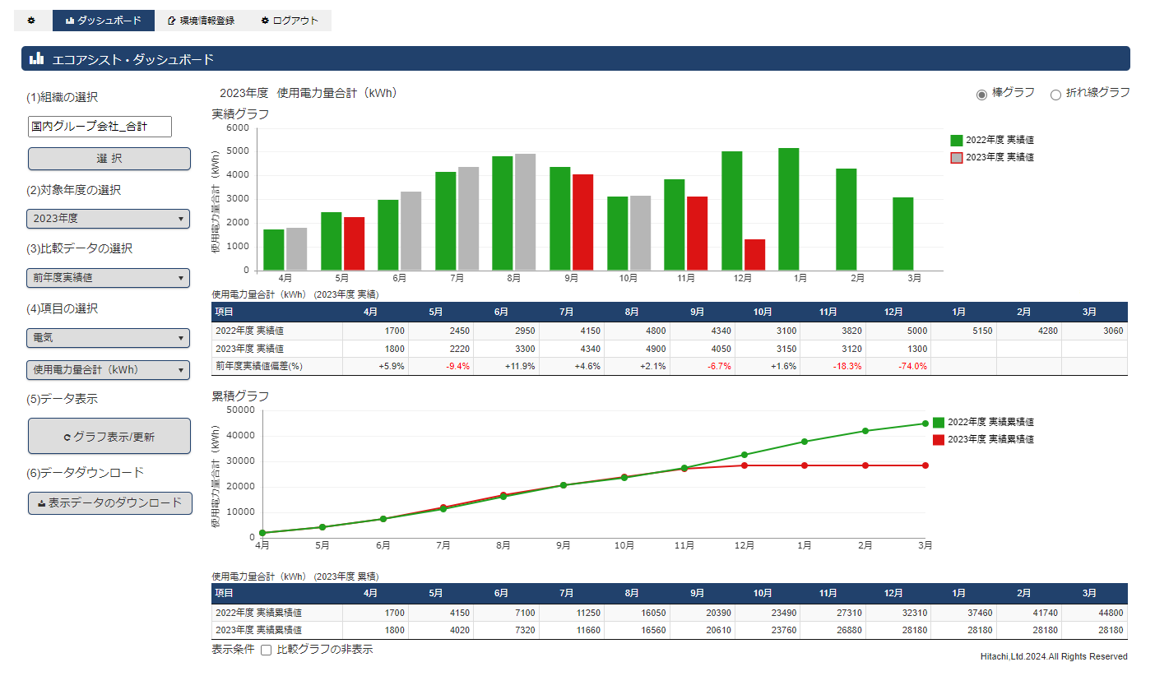
Task: Open the 使用電力量合計（kWh） dropdown
Action: [x=108, y=370]
